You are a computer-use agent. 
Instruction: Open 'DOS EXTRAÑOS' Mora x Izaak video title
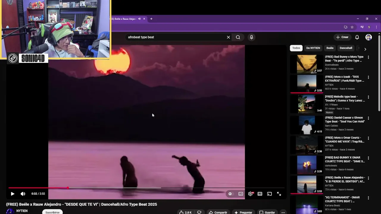click(344, 79)
